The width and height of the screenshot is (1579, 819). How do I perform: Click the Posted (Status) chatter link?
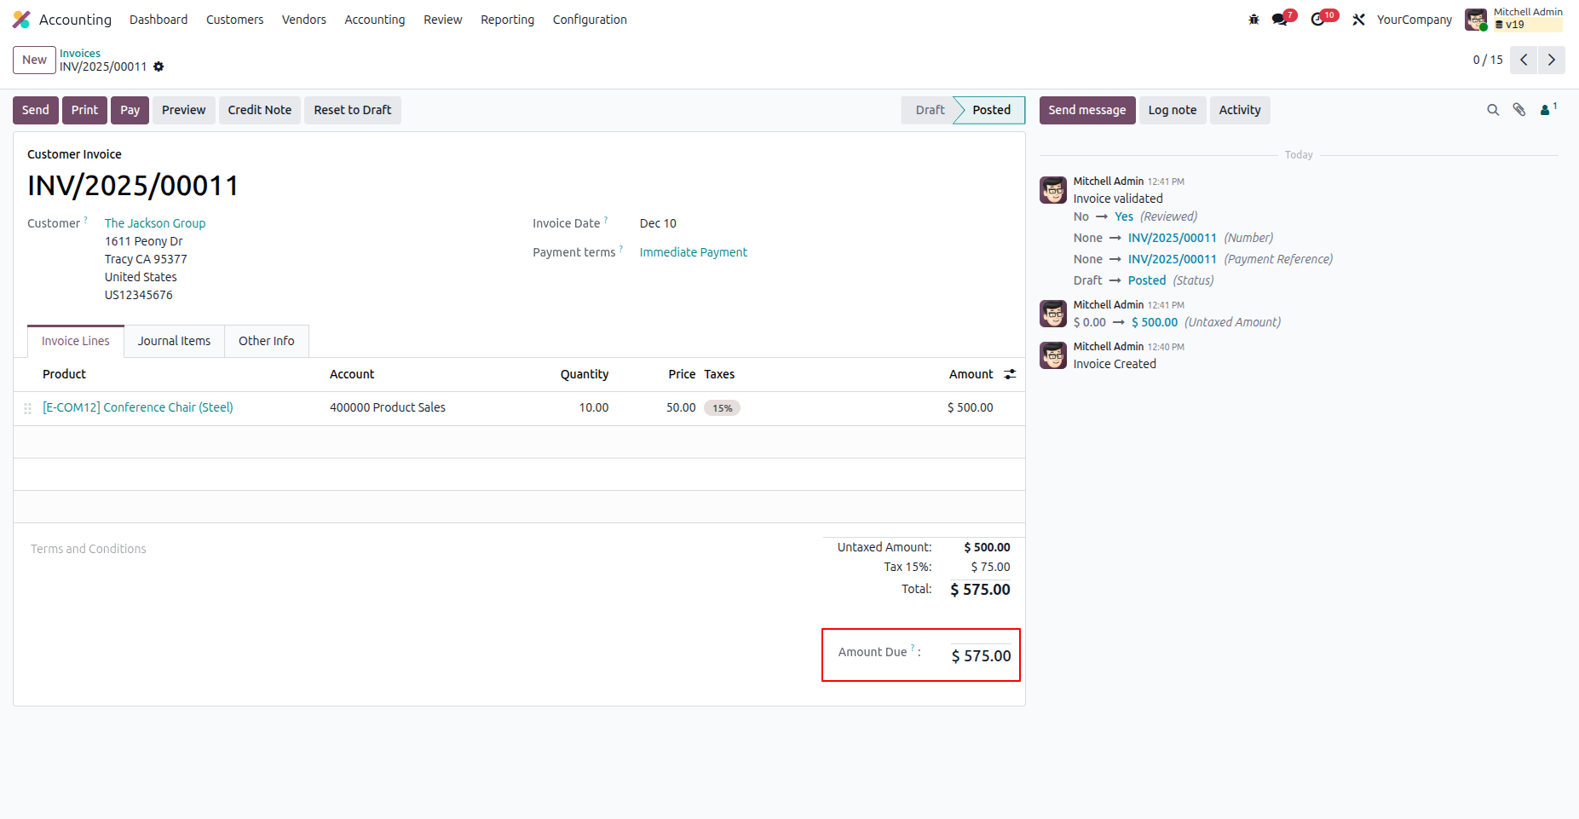tap(1147, 280)
